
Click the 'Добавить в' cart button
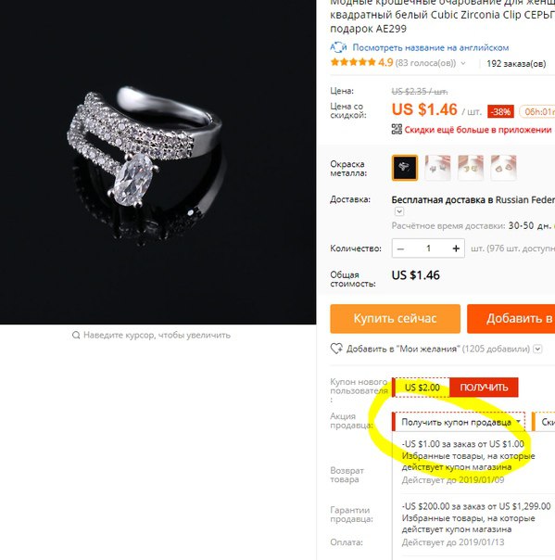[x=511, y=319]
